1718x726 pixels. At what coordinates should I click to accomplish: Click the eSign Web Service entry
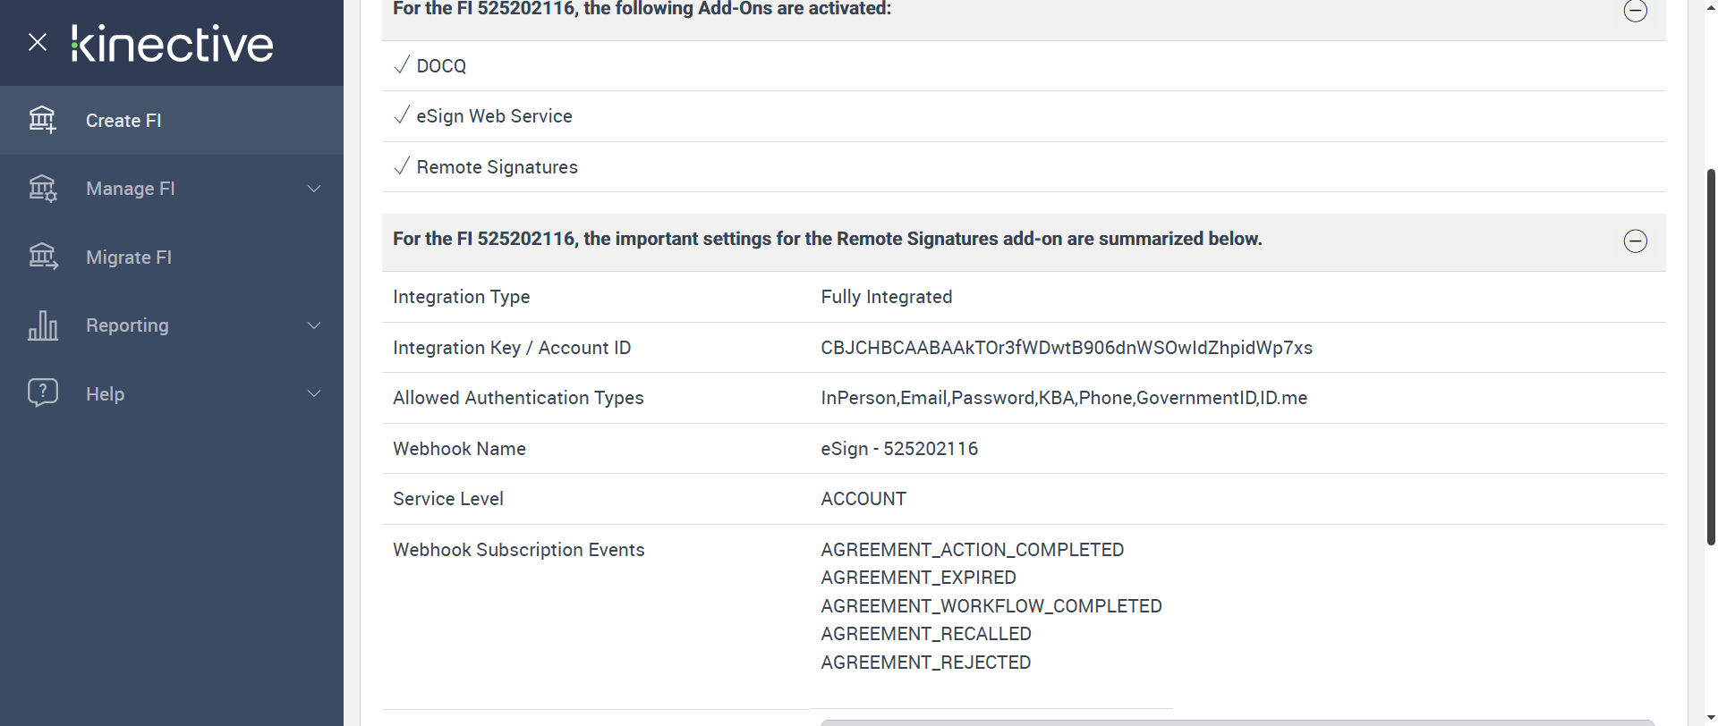pos(494,116)
